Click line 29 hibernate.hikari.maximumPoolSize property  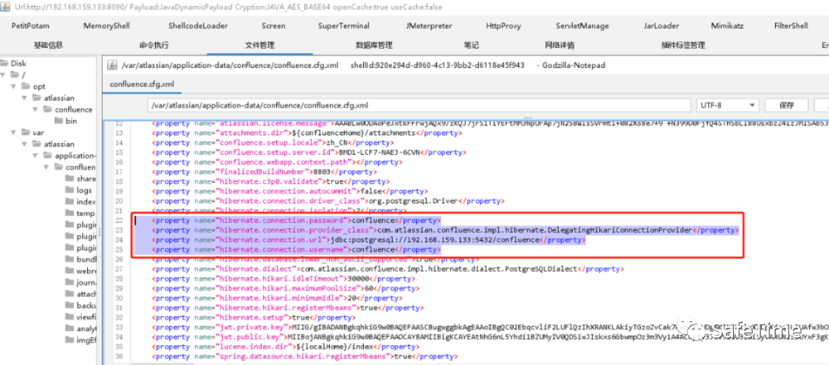tap(284, 288)
